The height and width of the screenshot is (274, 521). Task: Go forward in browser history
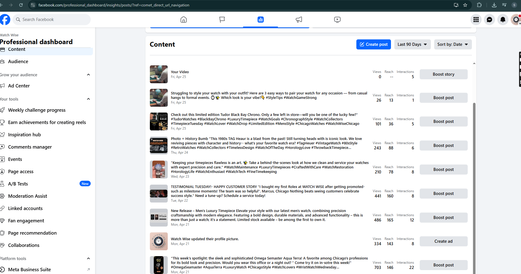[11, 5]
